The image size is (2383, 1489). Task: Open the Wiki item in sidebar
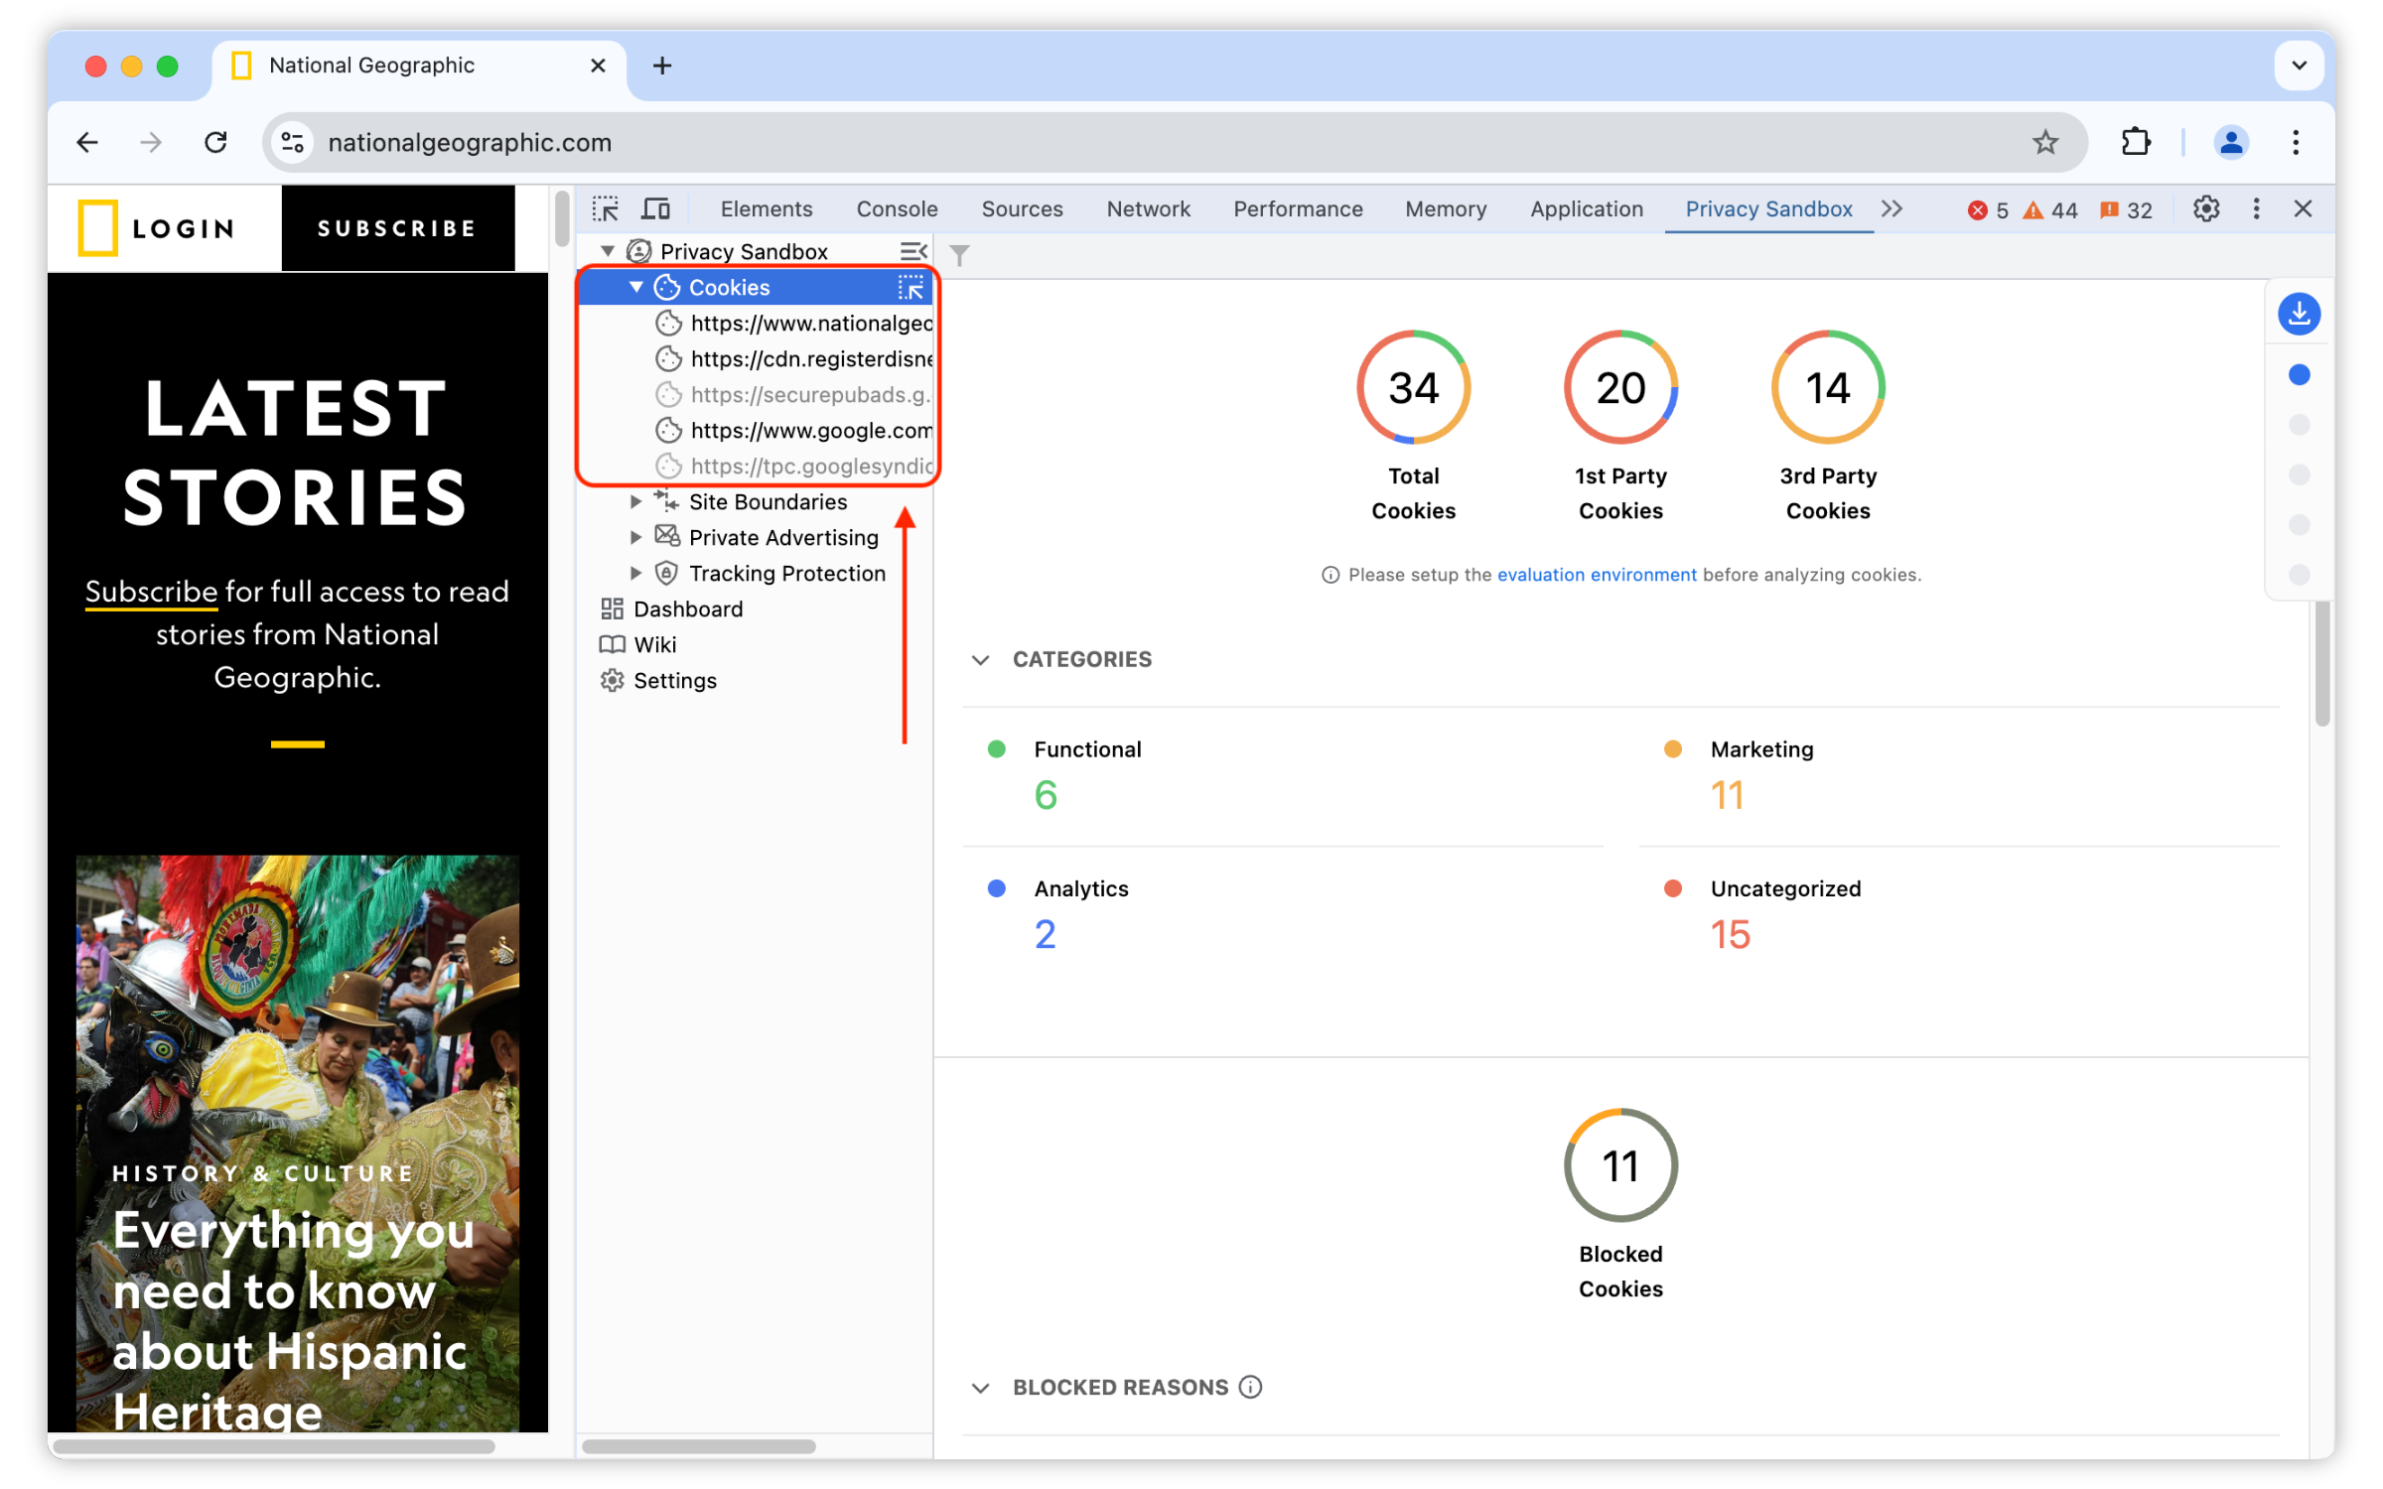[x=638, y=645]
